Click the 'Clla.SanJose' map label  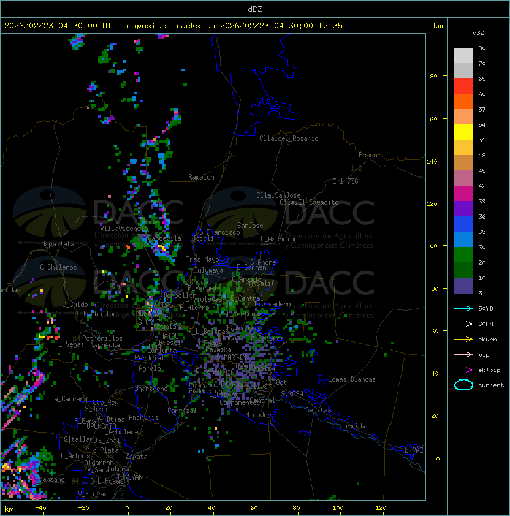pyautogui.click(x=278, y=195)
